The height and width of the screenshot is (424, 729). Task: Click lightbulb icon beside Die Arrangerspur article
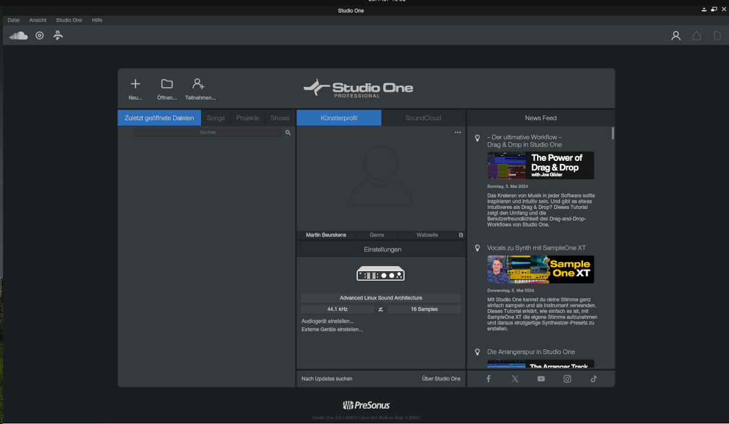(477, 352)
